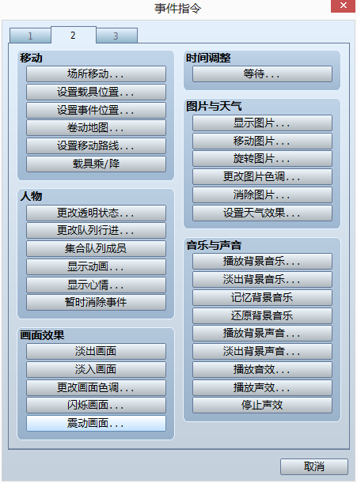Choose 移动图片... command
The image size is (357, 483).
point(262,141)
